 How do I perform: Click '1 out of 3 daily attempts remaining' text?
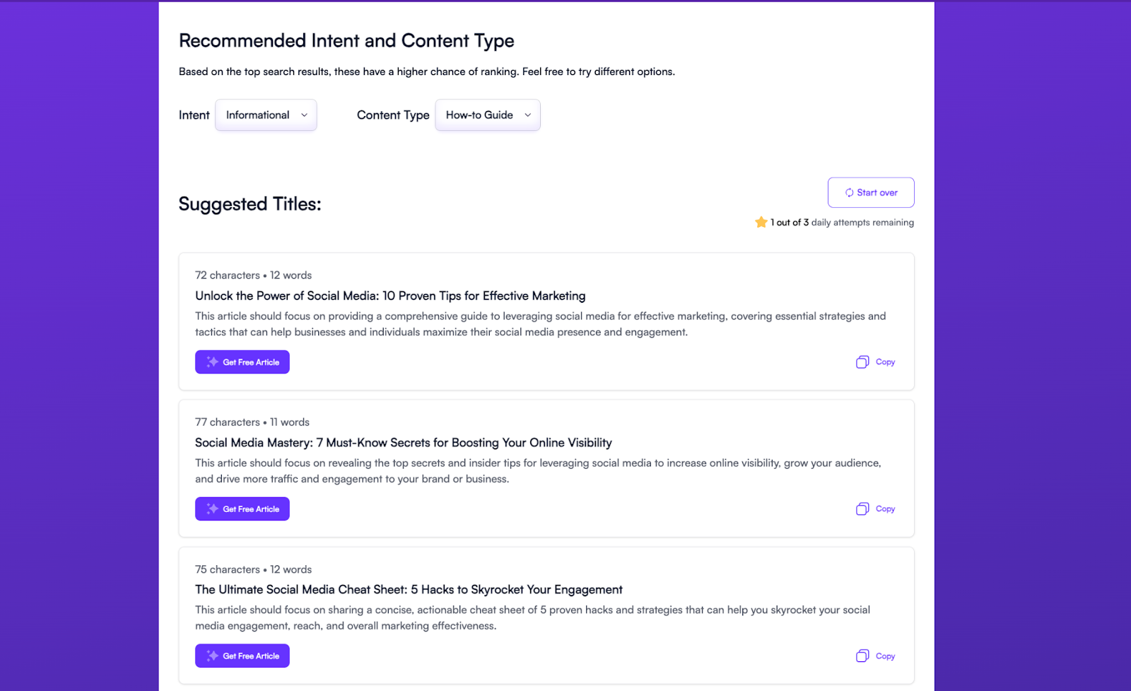click(x=842, y=222)
